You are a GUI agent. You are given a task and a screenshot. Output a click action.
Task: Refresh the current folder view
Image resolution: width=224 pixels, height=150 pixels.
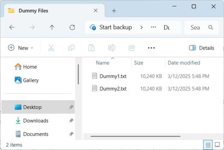(72, 27)
